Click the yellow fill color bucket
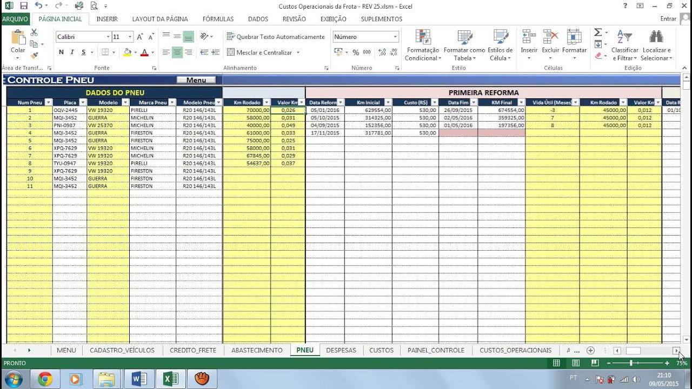The image size is (692, 389). click(x=127, y=52)
